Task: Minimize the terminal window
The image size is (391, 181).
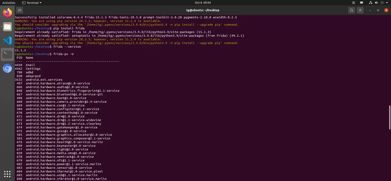Action: pos(370,10)
